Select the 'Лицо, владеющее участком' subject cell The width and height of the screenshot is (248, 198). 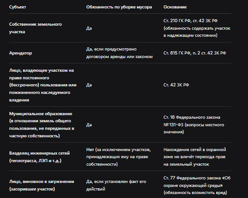(x=43, y=85)
